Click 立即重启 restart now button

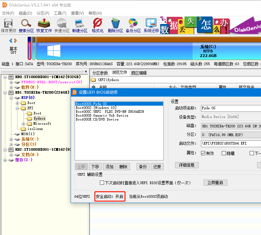pyautogui.click(x=215, y=182)
